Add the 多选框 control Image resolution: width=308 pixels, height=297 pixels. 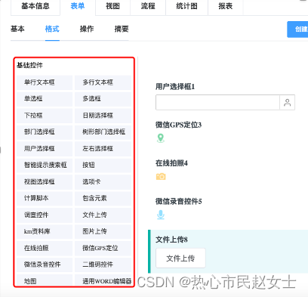coord(103,99)
